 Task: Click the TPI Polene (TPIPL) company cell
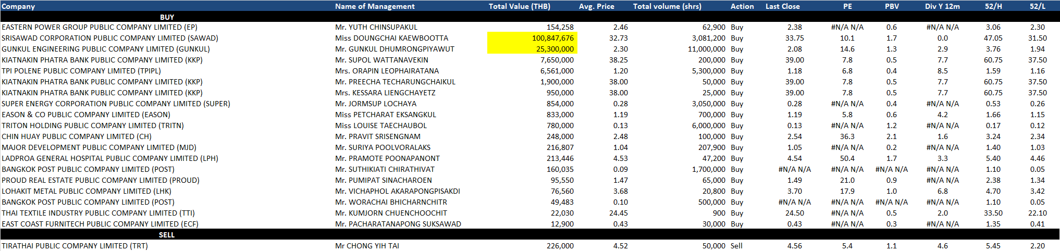[81, 71]
